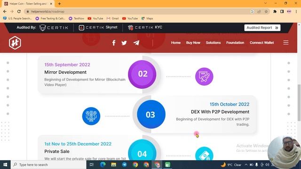Open the Telegram social icon
The width and height of the screenshot is (301, 169).
136,43
